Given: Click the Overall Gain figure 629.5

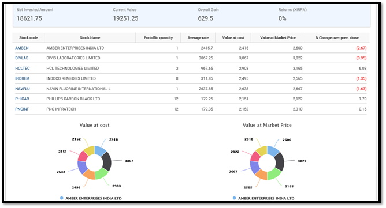Looking at the screenshot, I should click(x=206, y=18).
